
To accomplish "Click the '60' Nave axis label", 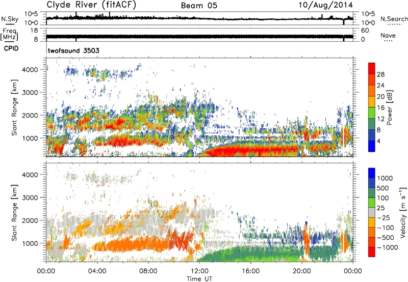I will tap(365, 31).
